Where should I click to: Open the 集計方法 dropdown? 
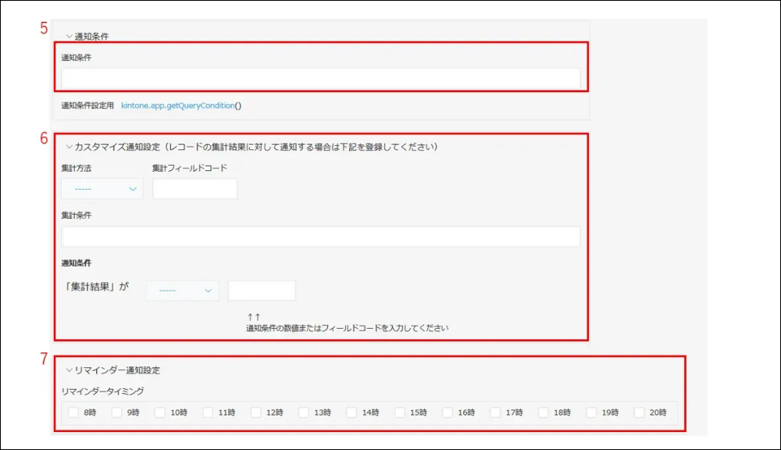pyautogui.click(x=102, y=189)
